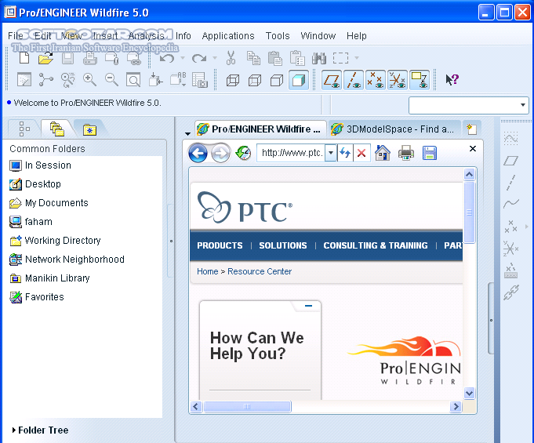534x443 pixels.
Task: Select Wireframe display icon
Action: point(233,80)
